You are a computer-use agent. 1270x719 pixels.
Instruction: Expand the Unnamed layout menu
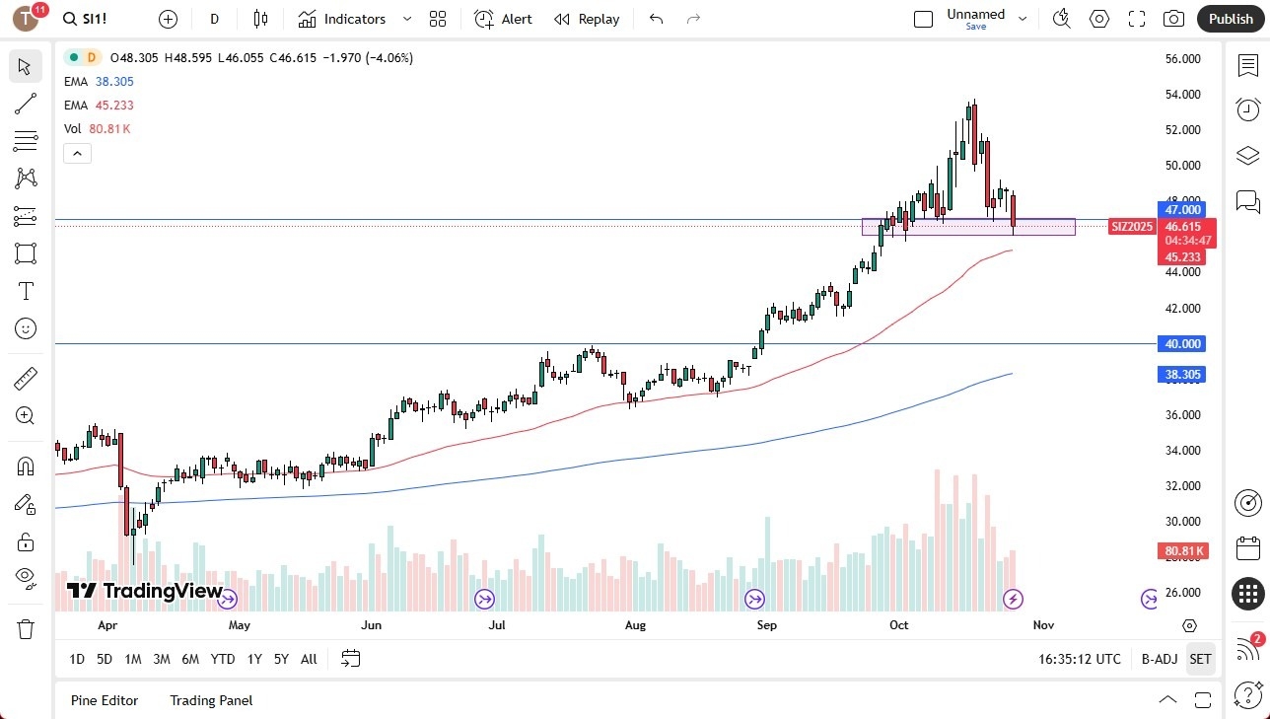[1023, 17]
